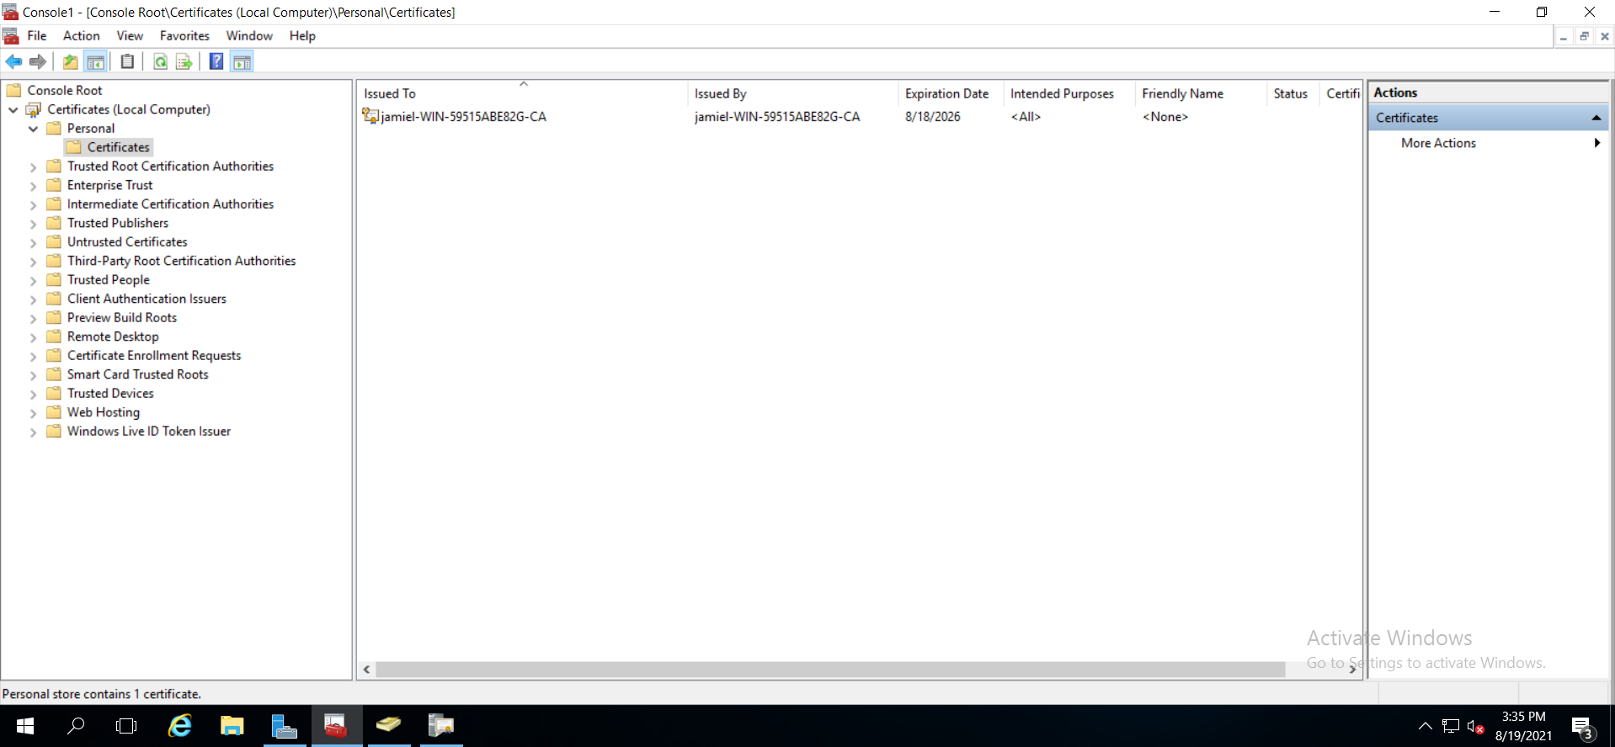Sort by the Expiration Date column header
This screenshot has width=1615, height=747.
click(951, 93)
